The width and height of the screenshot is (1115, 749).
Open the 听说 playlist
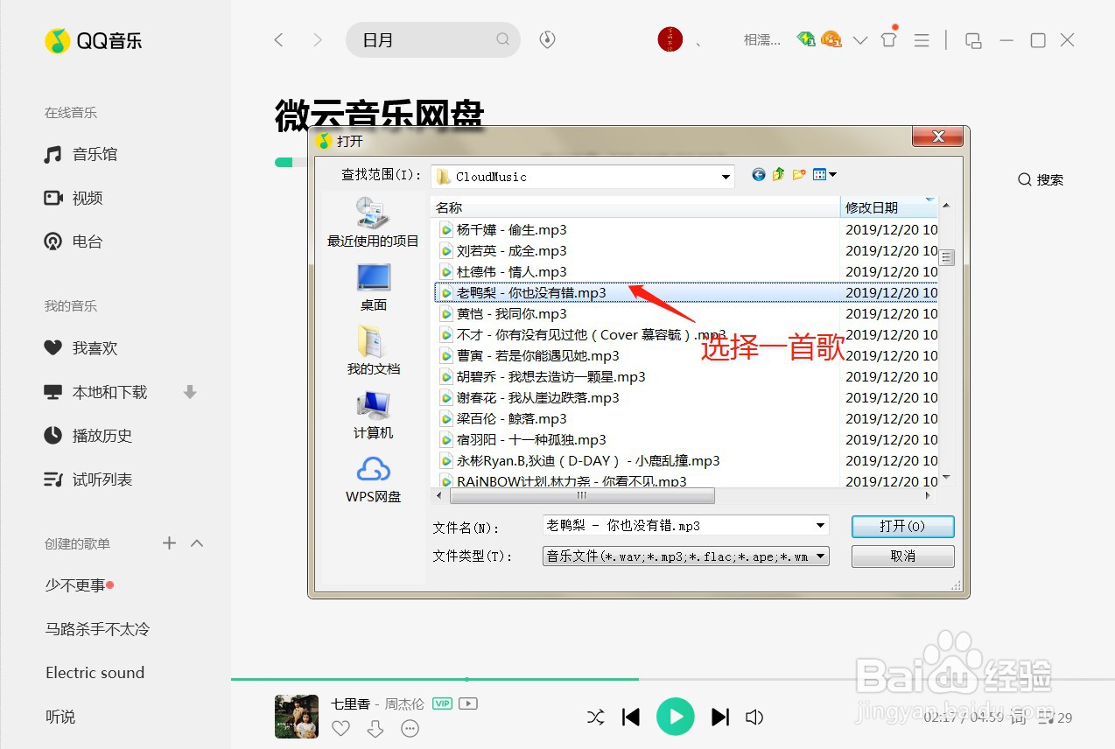(x=60, y=717)
